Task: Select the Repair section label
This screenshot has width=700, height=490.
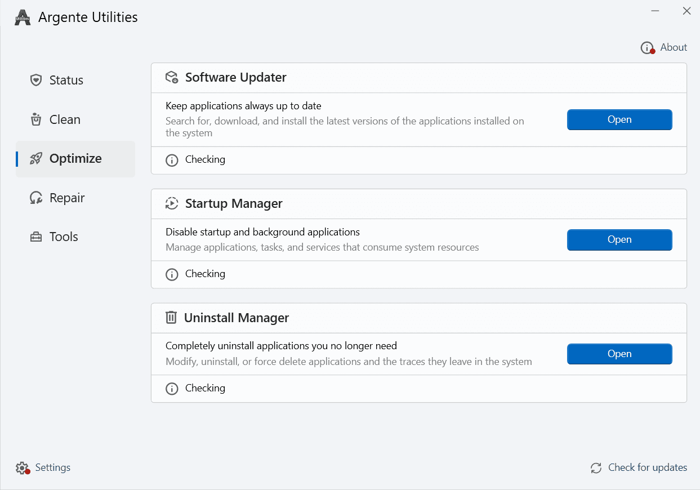Action: click(67, 198)
